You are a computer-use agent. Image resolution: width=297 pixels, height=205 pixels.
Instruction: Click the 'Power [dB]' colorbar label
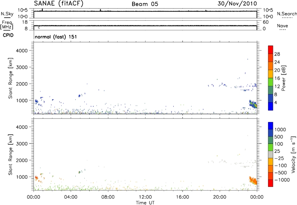coord(284,78)
